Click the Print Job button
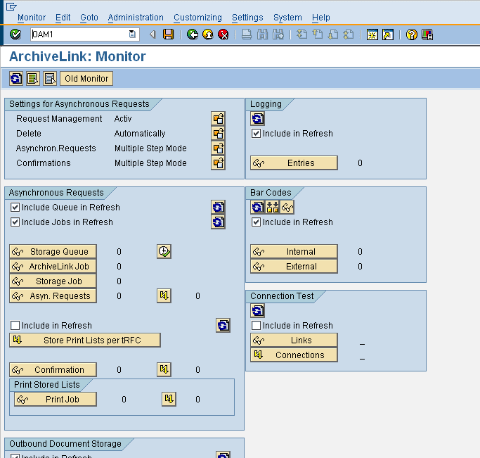Viewport: 480px width, 458px height. (x=56, y=399)
